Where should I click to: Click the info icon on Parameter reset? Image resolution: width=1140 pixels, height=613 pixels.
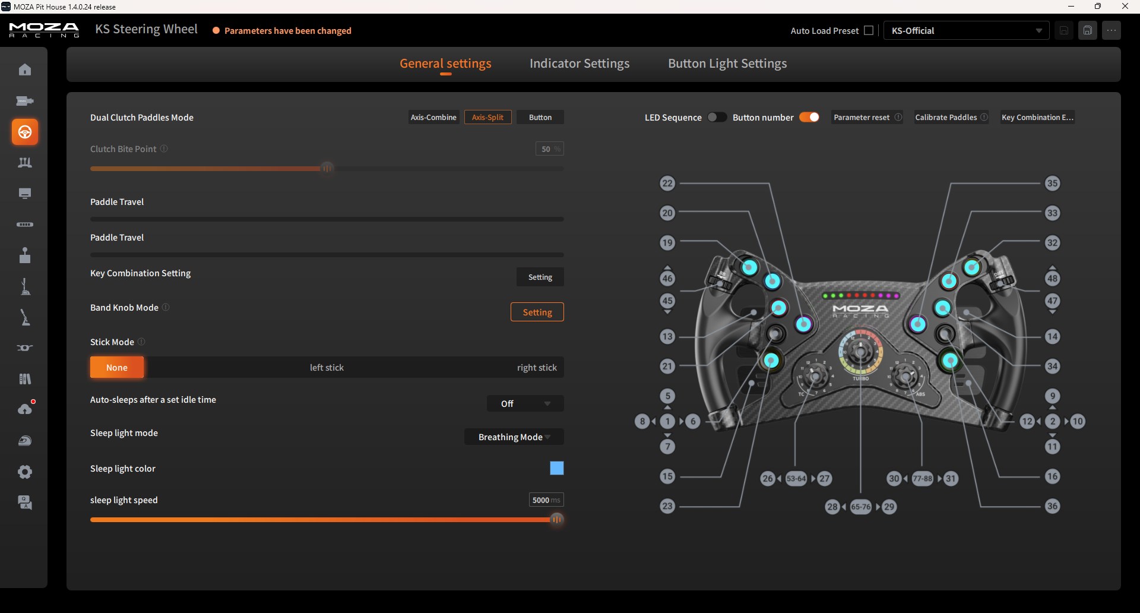898,117
